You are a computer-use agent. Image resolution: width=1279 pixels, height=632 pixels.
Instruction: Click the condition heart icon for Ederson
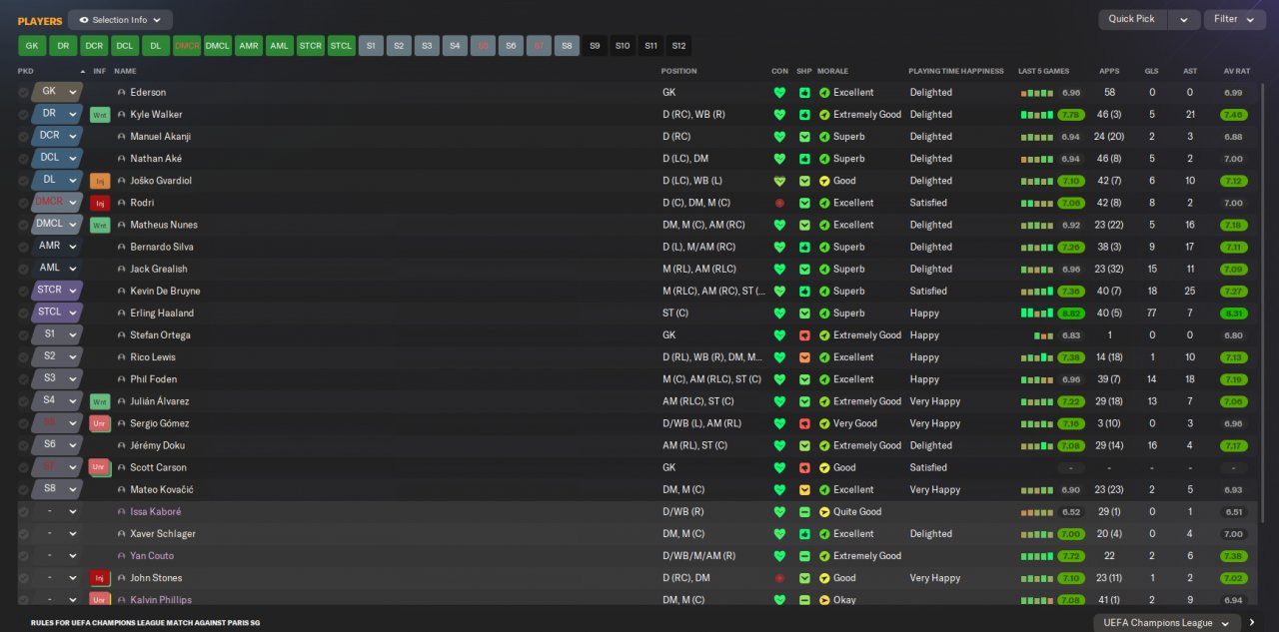point(779,93)
